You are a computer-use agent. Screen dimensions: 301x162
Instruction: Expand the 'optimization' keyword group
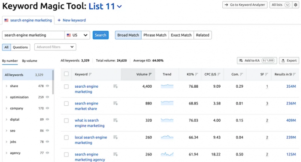pyautogui.click(x=6, y=97)
